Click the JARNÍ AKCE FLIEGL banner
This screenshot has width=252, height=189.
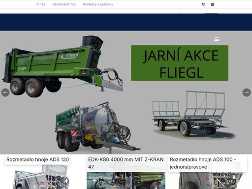180,63
